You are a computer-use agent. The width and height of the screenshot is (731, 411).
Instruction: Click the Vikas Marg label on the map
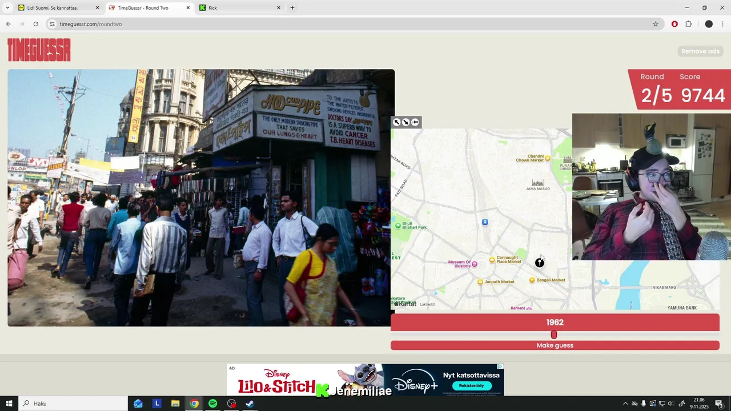(664, 288)
